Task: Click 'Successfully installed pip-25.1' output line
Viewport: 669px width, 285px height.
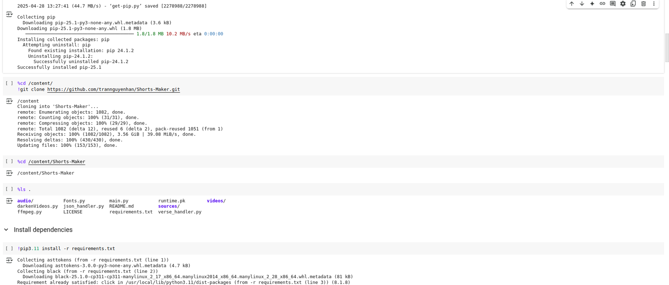Action: (59, 68)
